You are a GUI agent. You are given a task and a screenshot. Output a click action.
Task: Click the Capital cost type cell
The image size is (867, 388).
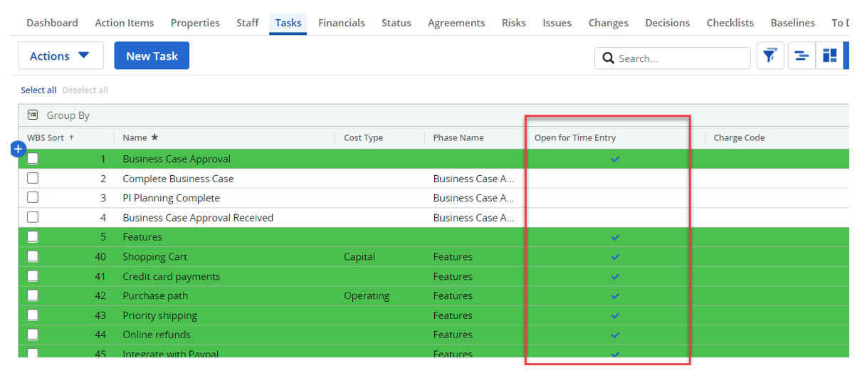(359, 256)
